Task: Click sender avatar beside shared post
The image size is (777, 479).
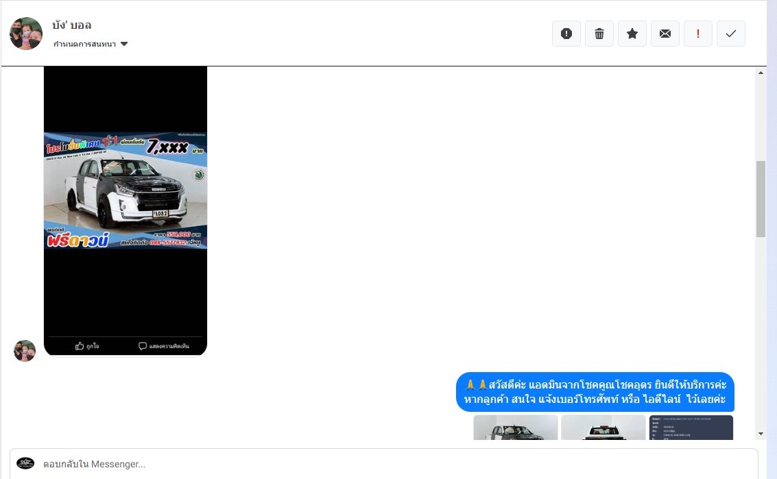Action: click(x=25, y=351)
